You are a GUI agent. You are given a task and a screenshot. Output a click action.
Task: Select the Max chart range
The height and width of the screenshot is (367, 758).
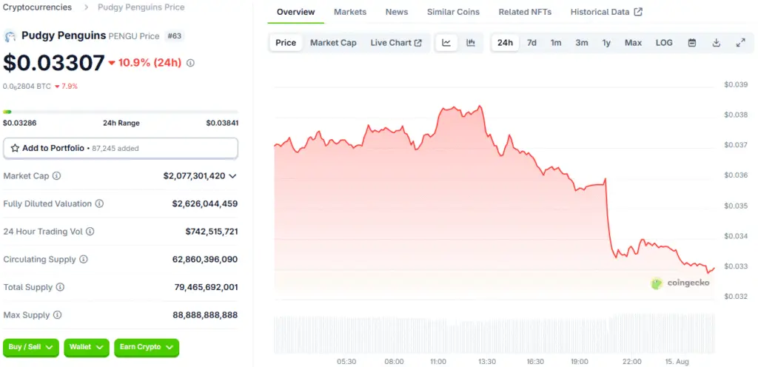pyautogui.click(x=634, y=43)
